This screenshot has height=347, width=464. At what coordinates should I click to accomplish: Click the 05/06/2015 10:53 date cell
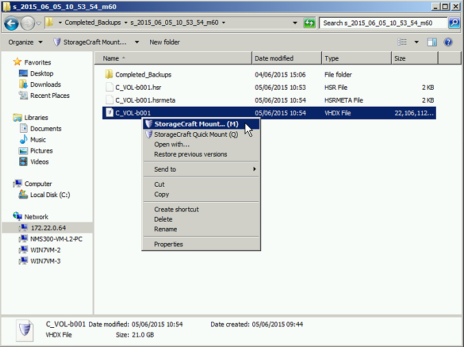coord(280,88)
